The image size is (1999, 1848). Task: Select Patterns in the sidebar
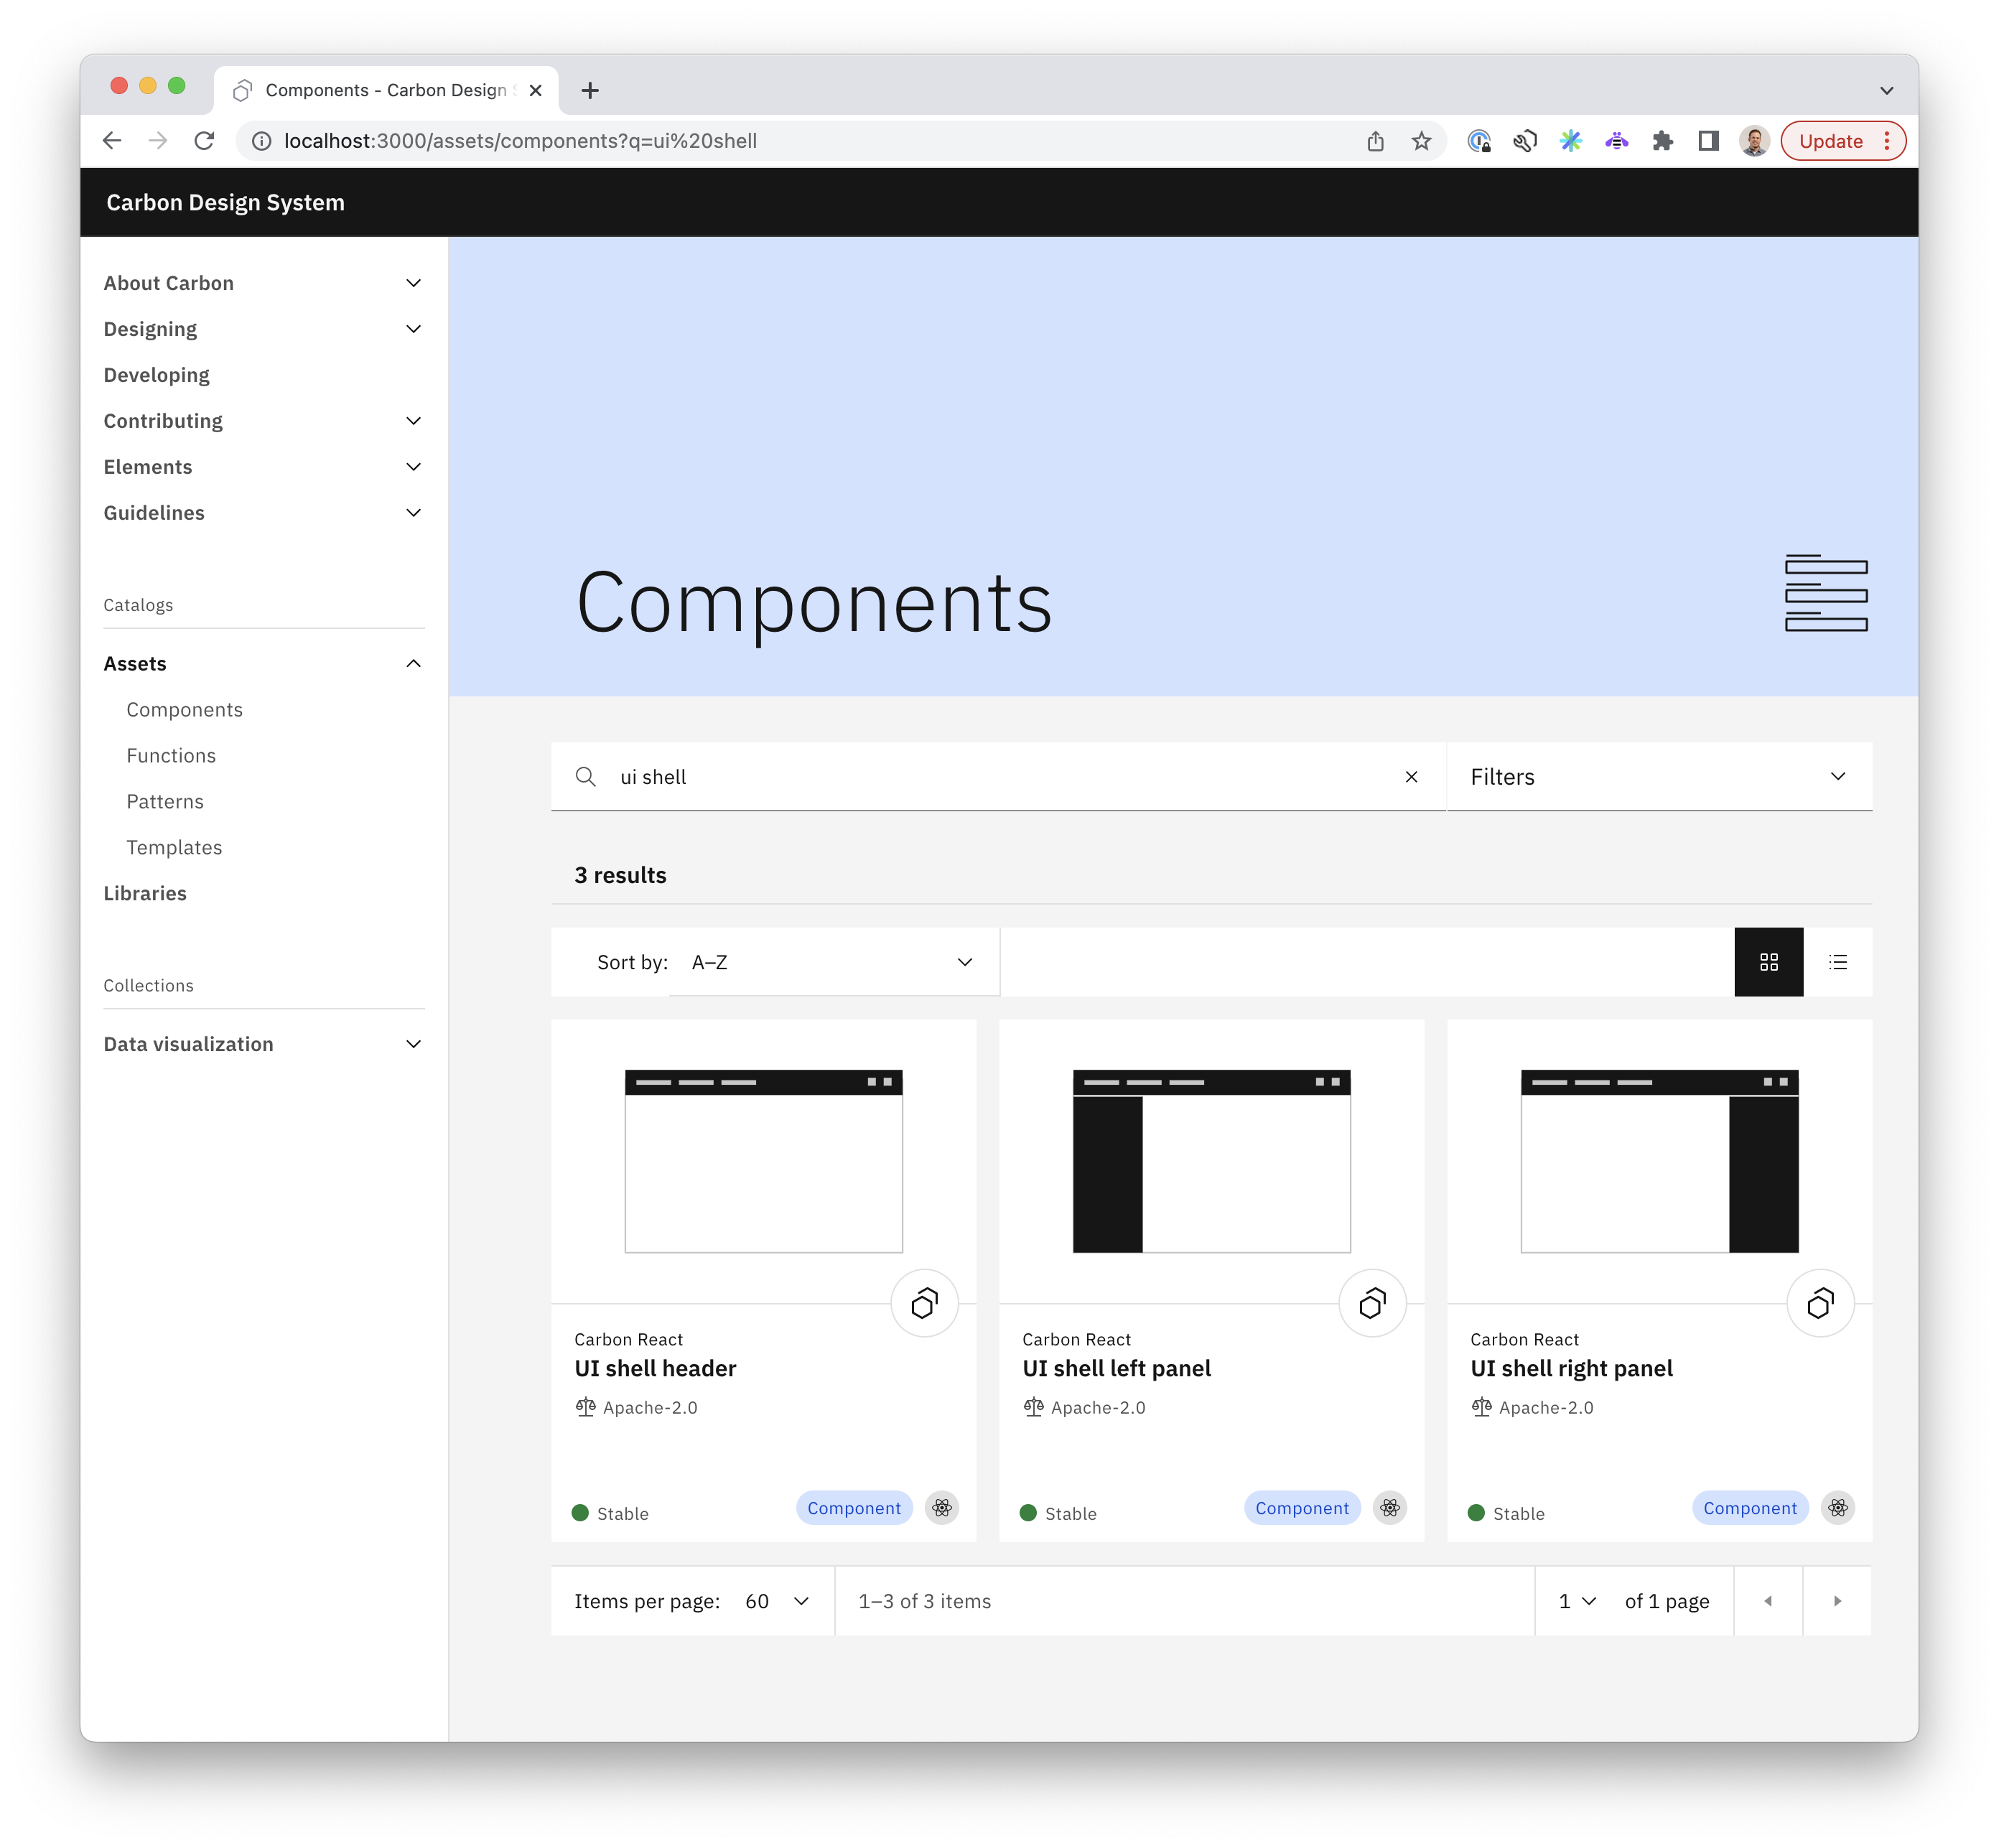[x=165, y=801]
